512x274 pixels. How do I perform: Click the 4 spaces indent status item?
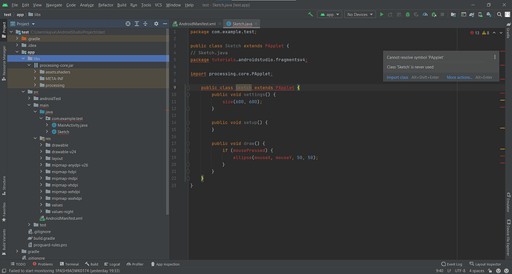476,271
